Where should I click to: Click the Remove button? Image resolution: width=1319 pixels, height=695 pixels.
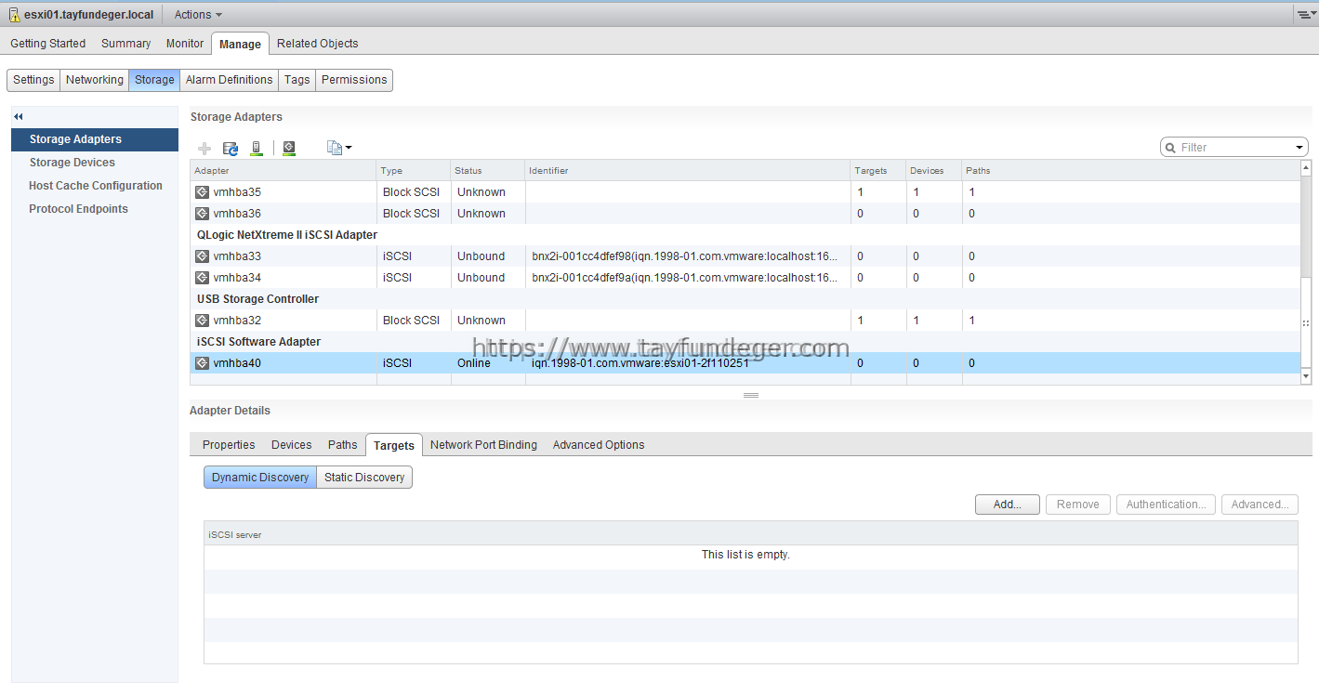[x=1078, y=505]
